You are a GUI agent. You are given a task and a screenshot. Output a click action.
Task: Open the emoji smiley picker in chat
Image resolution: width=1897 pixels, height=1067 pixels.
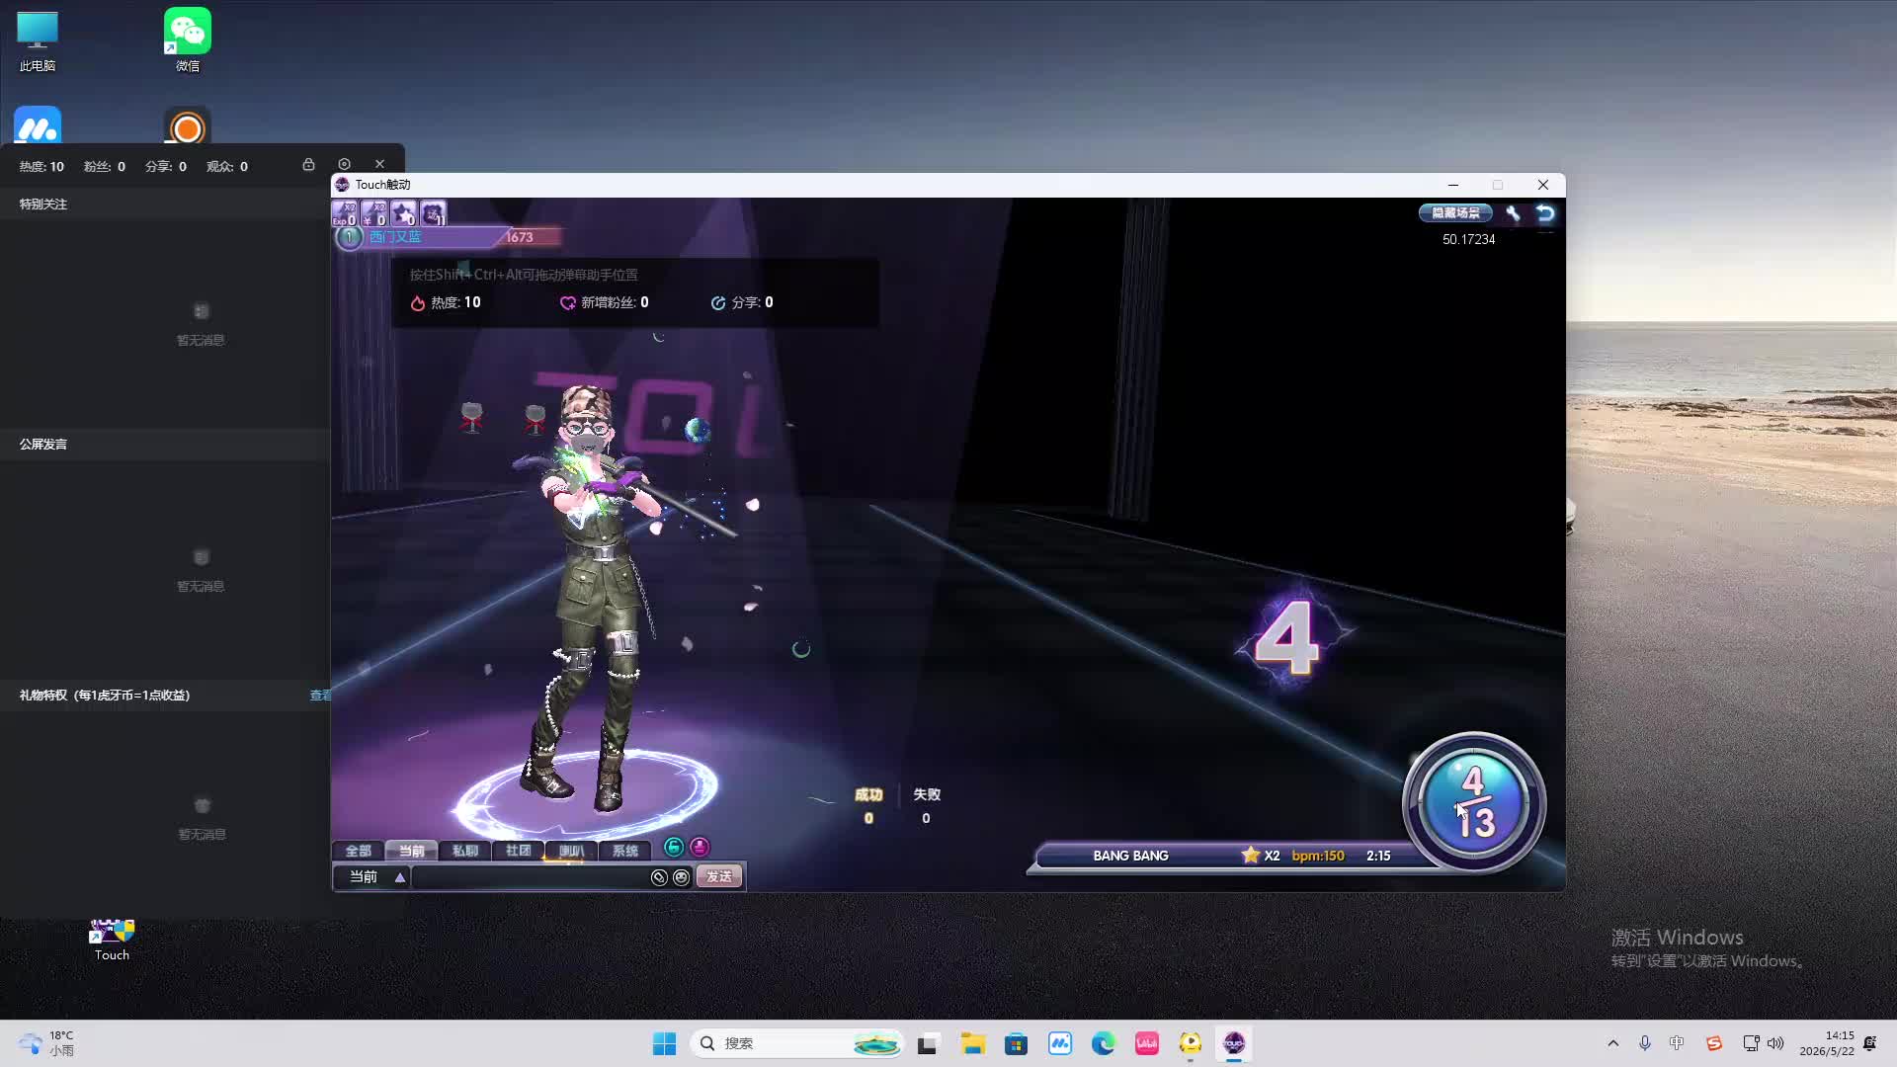pyautogui.click(x=681, y=877)
